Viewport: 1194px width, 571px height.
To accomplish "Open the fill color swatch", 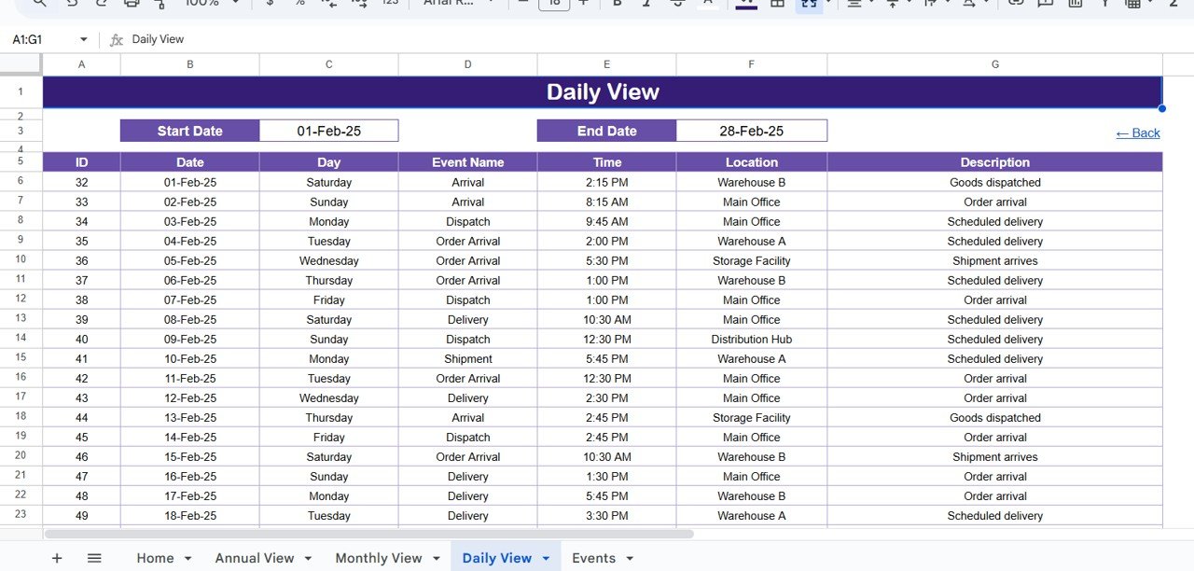I will pyautogui.click(x=746, y=3).
